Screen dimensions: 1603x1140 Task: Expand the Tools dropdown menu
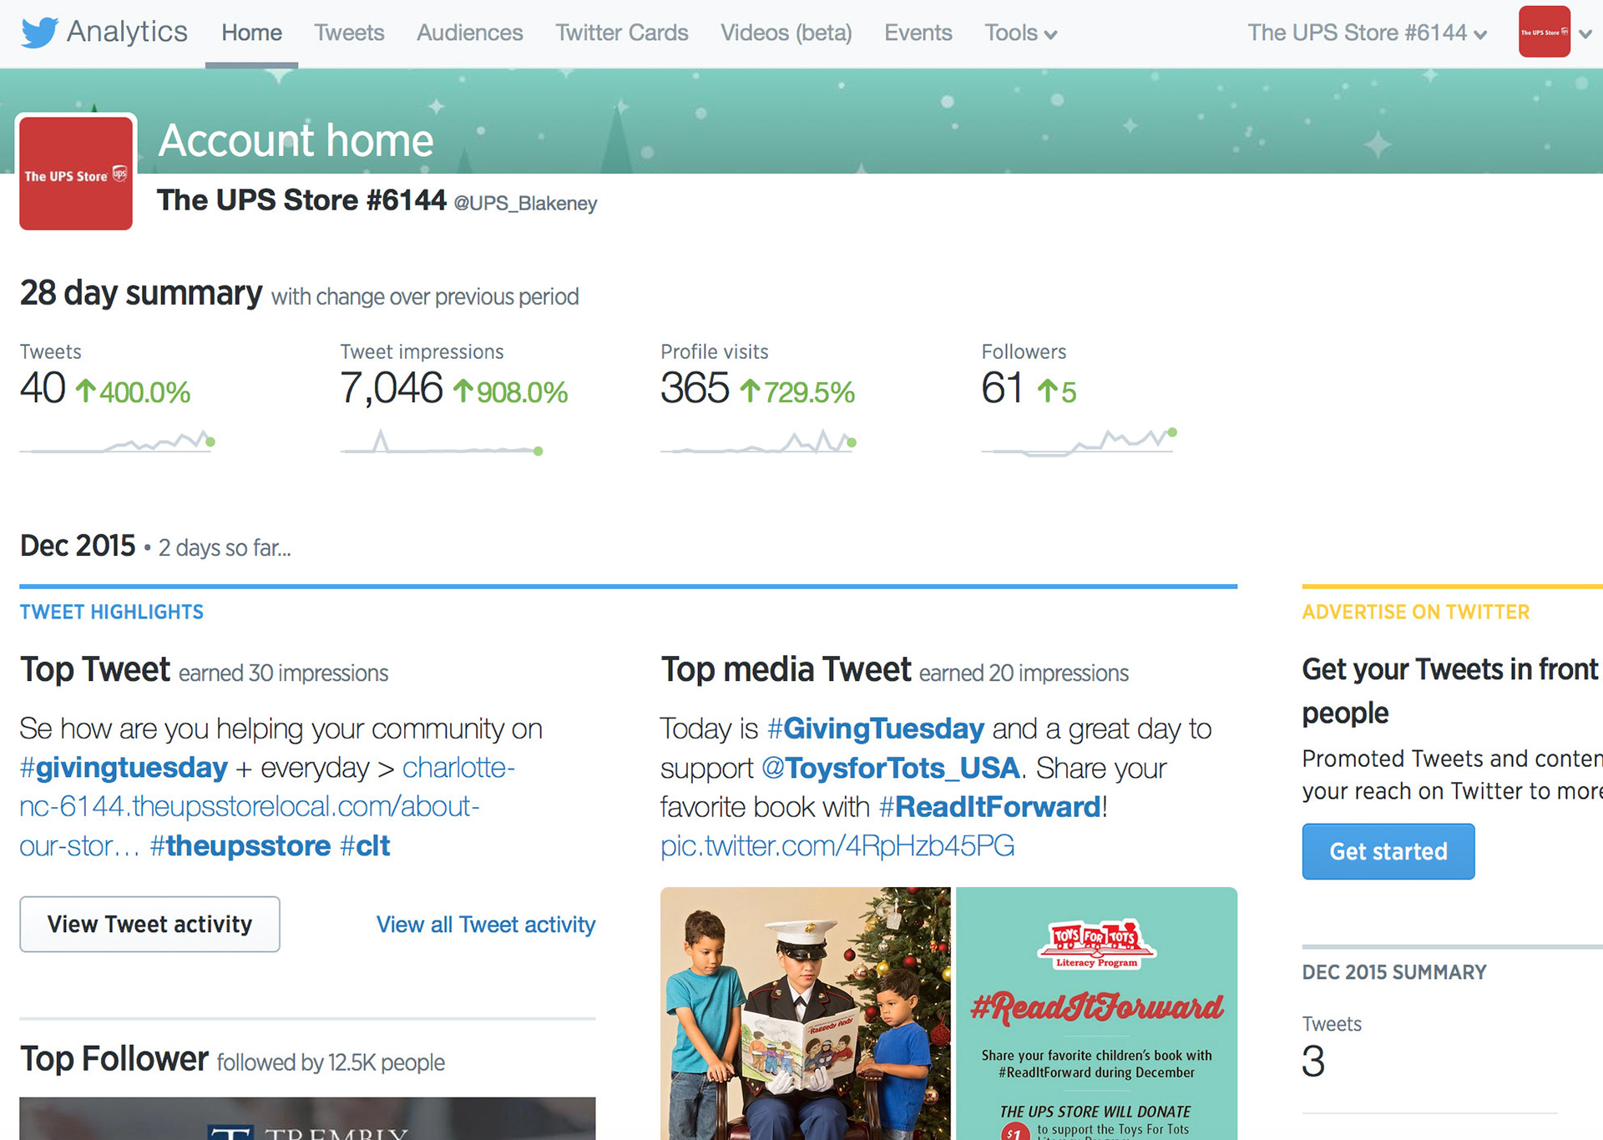click(x=1020, y=33)
